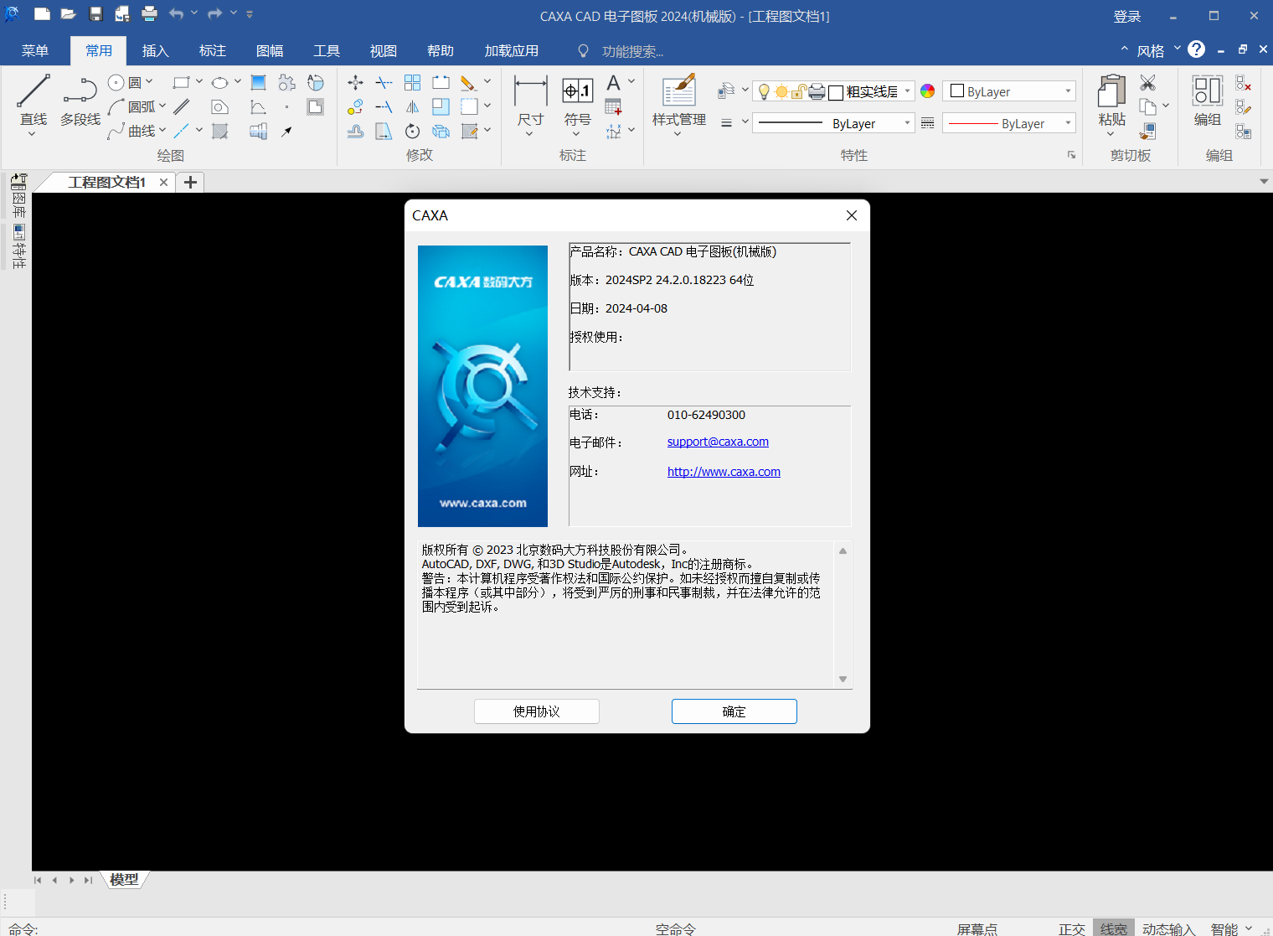This screenshot has height=936, width=1273.
Task: Click the 编组 group icon
Action: click(1207, 92)
